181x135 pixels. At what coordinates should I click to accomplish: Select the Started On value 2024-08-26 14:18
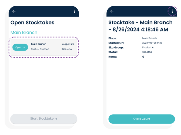pyautogui.click(x=152, y=43)
